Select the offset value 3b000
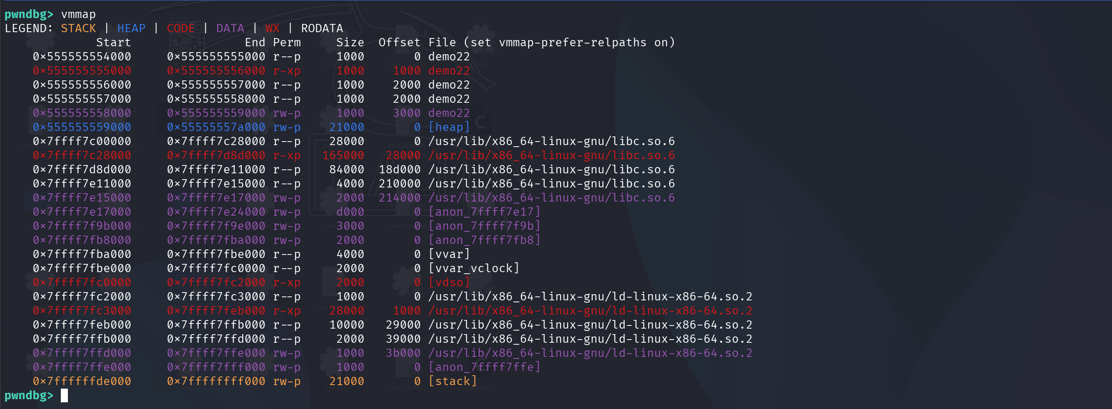This screenshot has width=1112, height=409. 403,353
